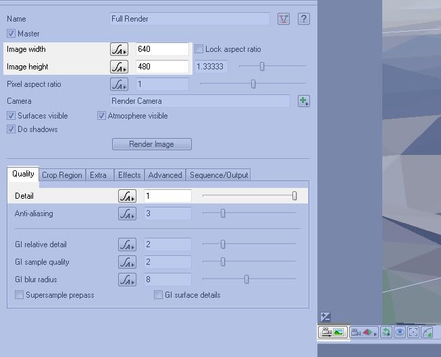Click the curve icon at the toolbar's right end
The image size is (441, 357).
point(427,332)
